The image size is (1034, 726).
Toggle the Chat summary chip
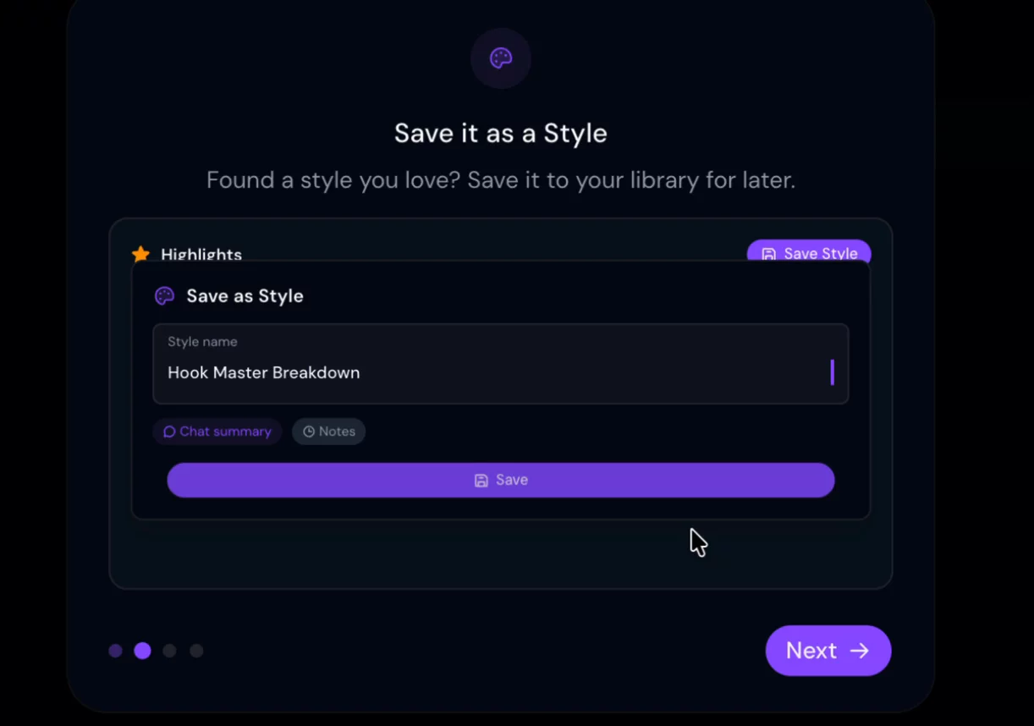[217, 432]
